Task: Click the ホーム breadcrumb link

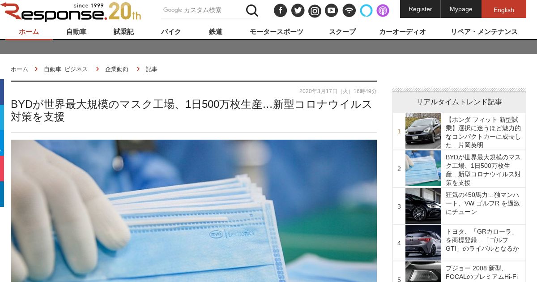Action: coord(19,69)
